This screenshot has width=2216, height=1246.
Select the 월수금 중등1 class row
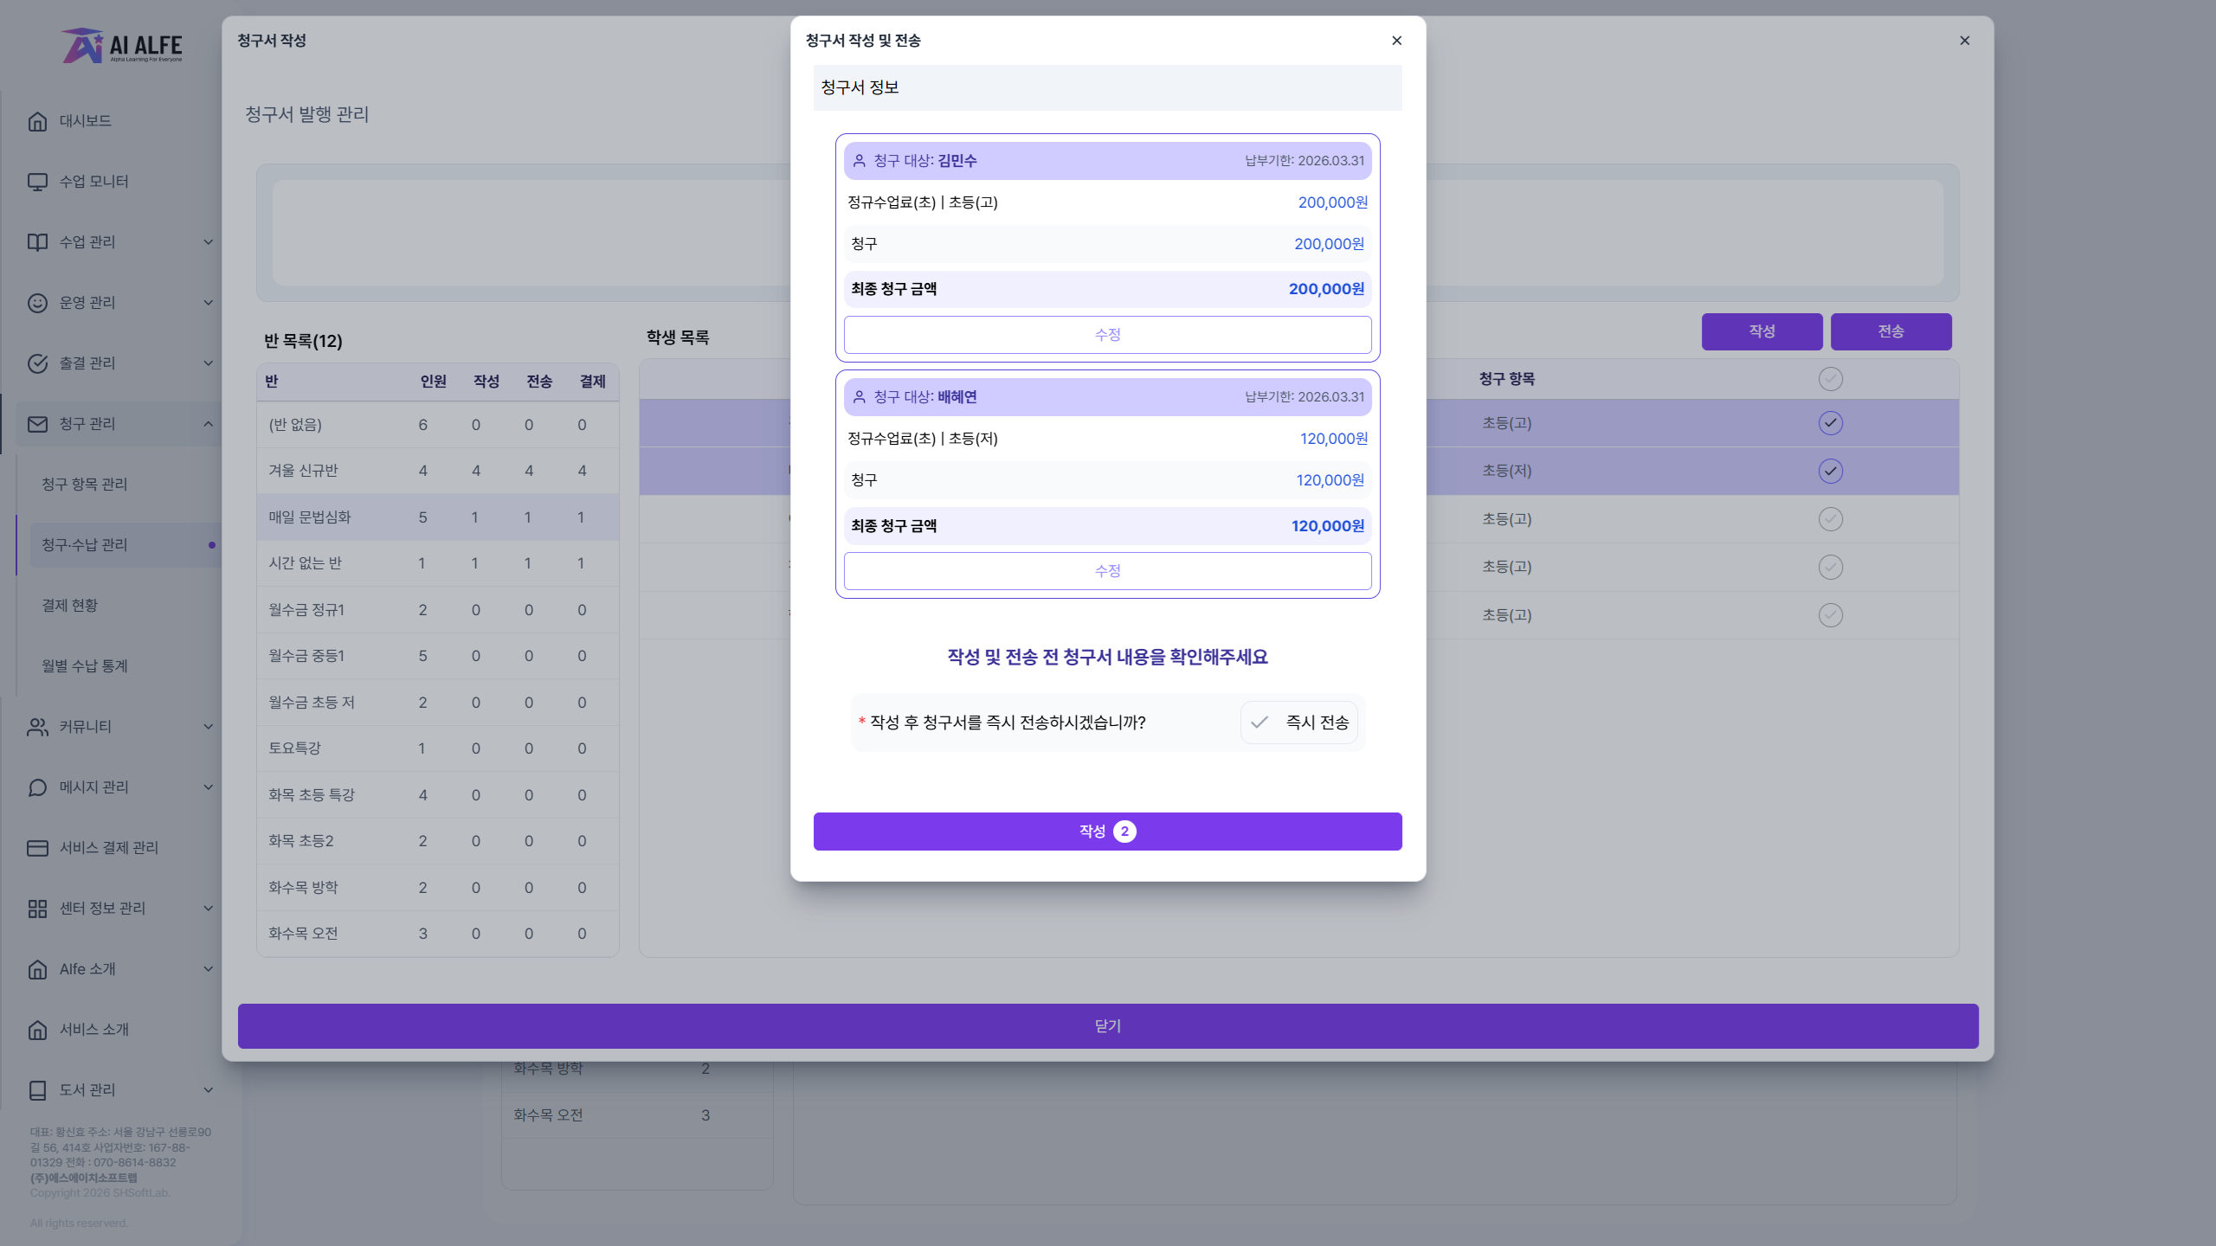pos(437,656)
